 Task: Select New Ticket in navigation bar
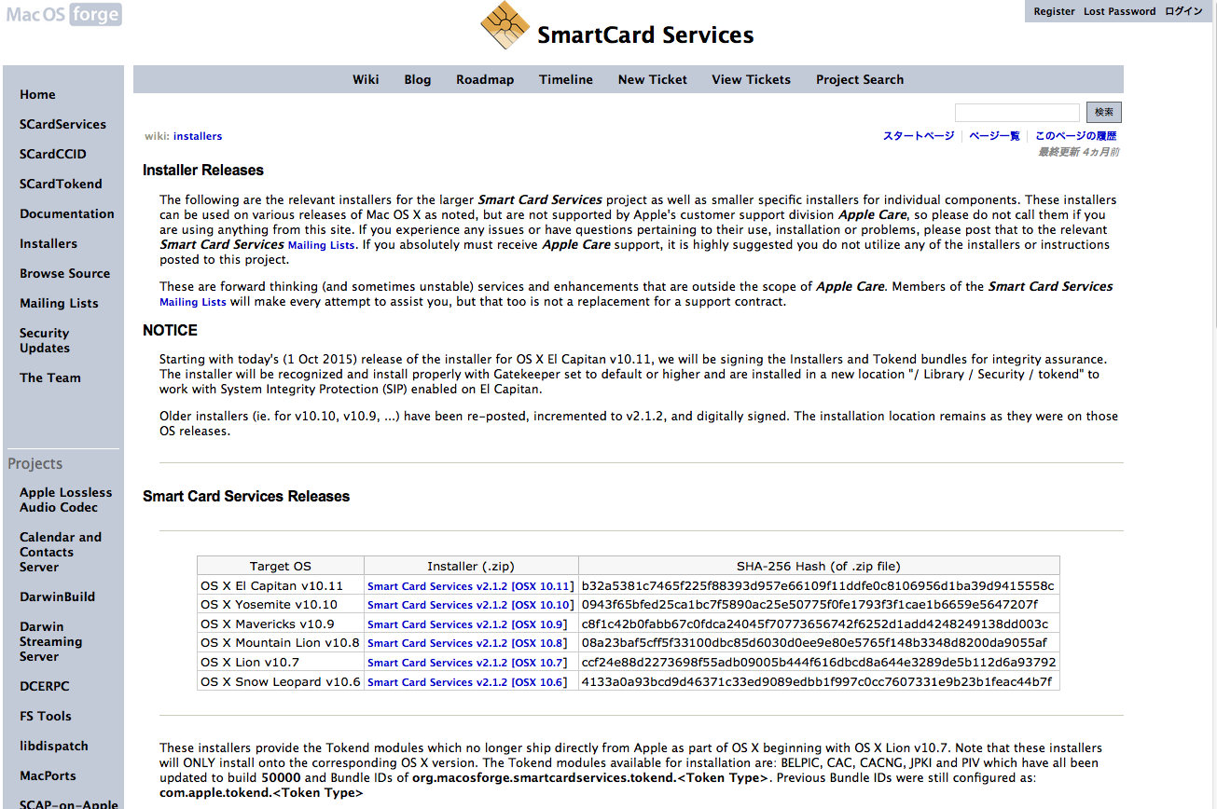(x=653, y=79)
